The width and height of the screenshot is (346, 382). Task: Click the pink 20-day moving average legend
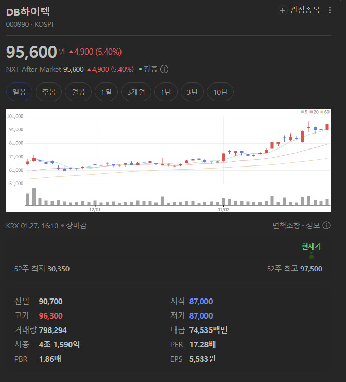[x=314, y=112]
